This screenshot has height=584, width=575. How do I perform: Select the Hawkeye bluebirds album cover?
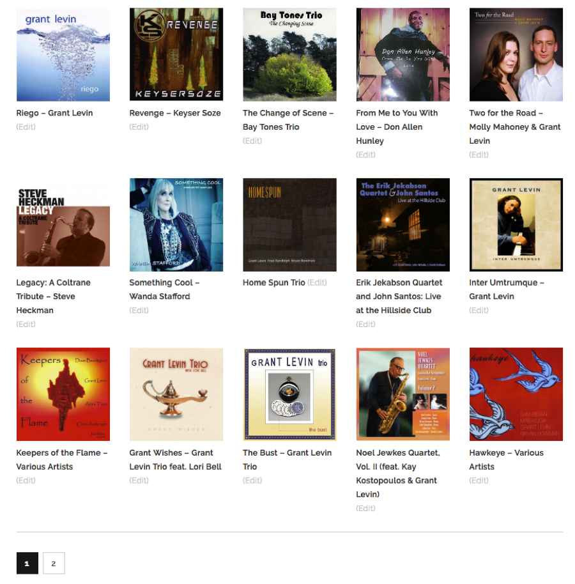pos(516,394)
